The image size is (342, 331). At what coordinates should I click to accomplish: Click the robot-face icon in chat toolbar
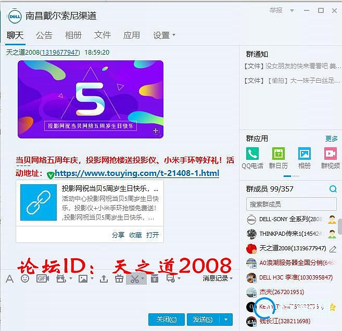(x=61, y=278)
